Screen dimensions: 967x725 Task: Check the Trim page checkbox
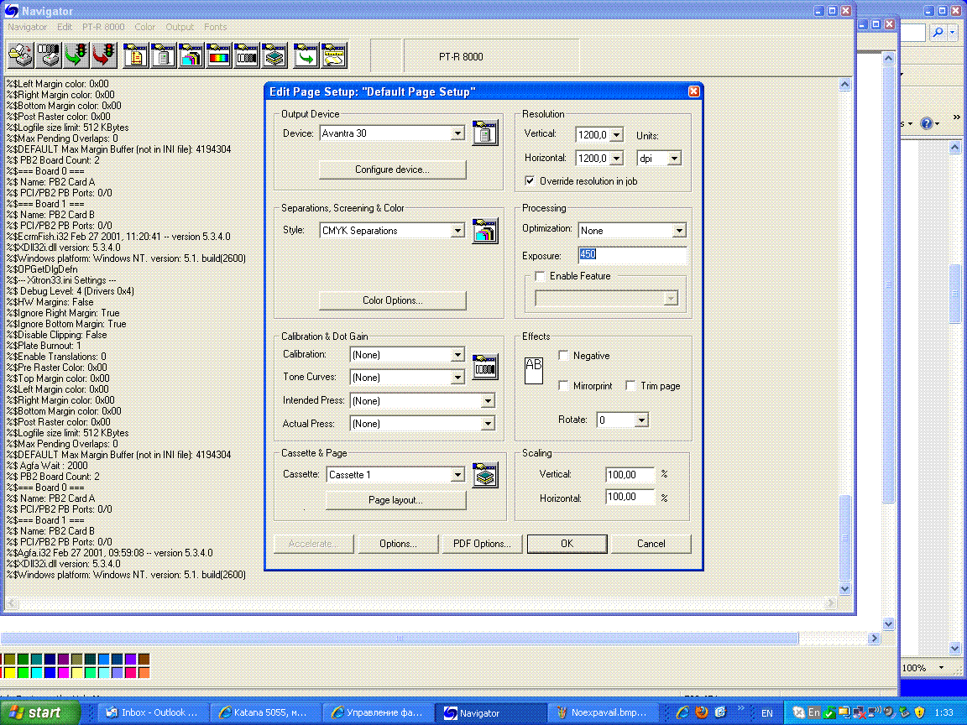coord(630,385)
